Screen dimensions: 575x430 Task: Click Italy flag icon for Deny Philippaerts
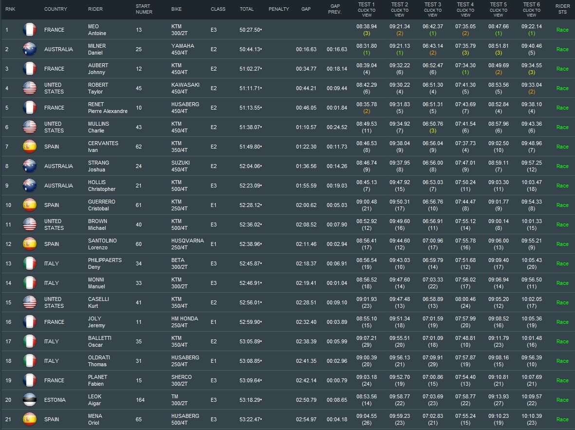click(x=30, y=263)
